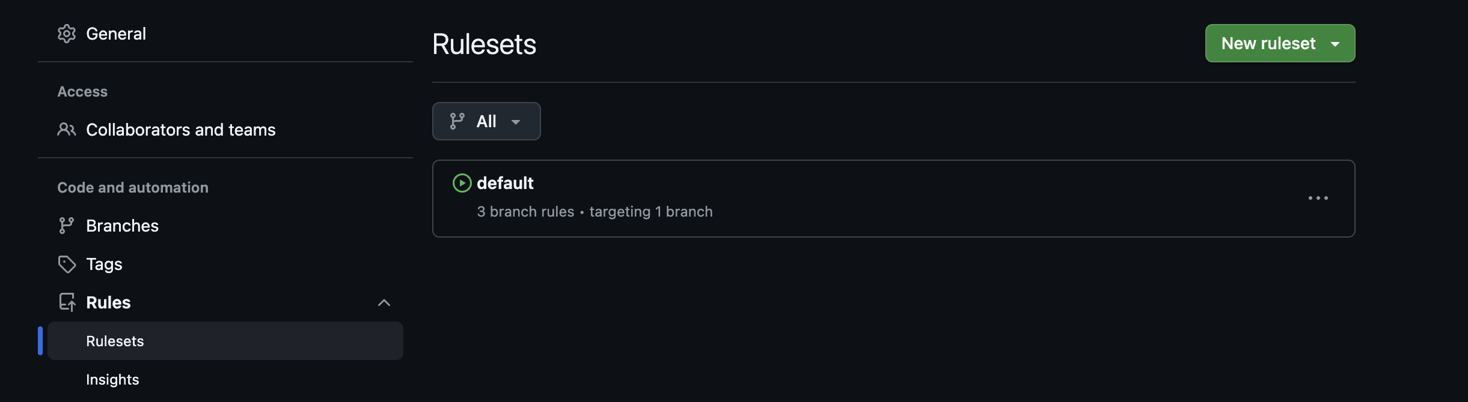Click the General gear icon
The width and height of the screenshot is (1468, 402).
click(67, 34)
